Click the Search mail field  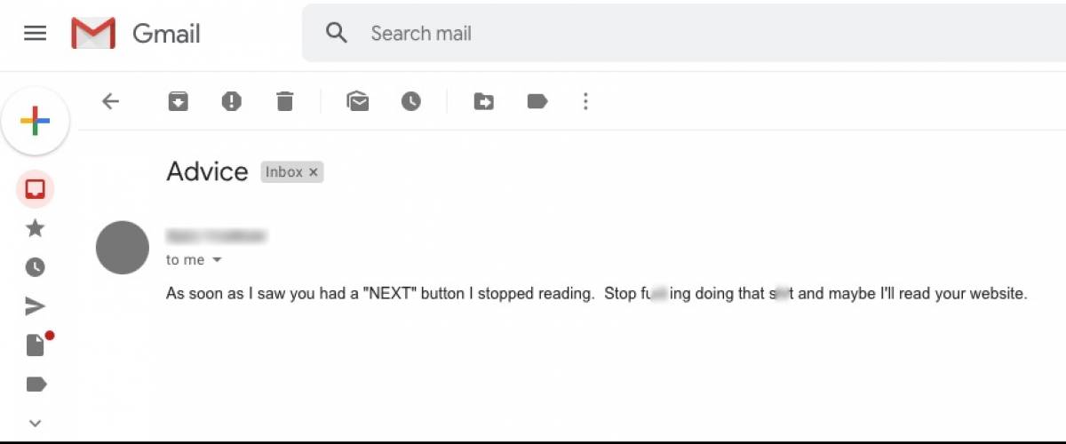point(684,34)
